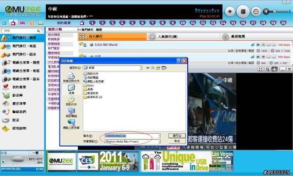The width and height of the screenshot is (293, 176).
Task: Rate S.H.E MV World with smiley face
Action: click(x=269, y=45)
